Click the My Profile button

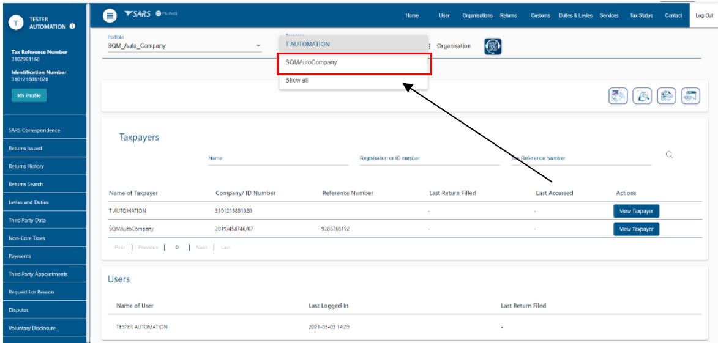29,95
